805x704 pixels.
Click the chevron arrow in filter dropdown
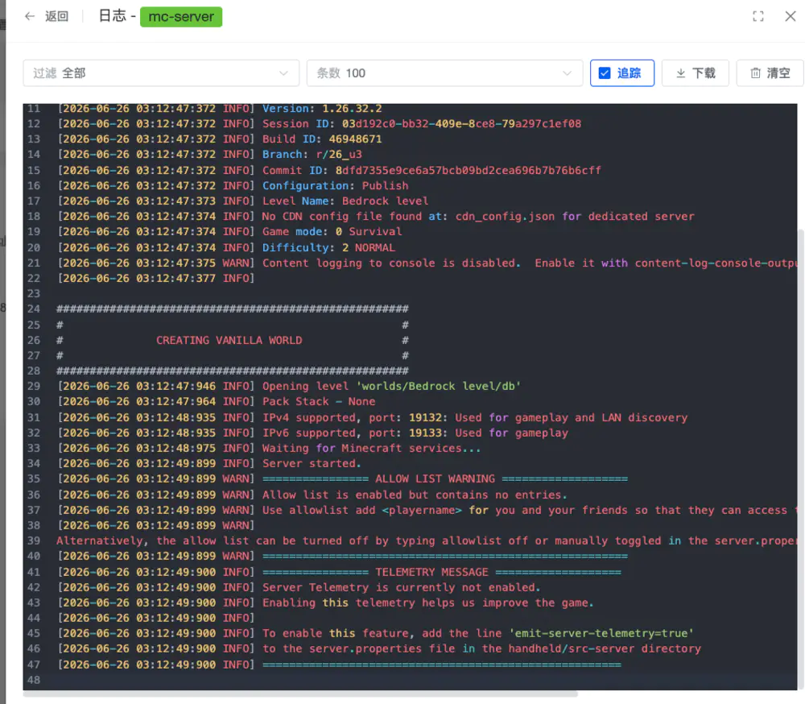(x=283, y=73)
